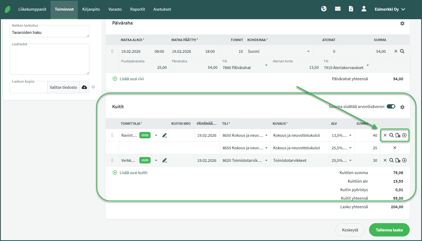This screenshot has width=422, height=241.
Task: Toggle Summa sisältää arvonlisäveron switch
Action: 391,106
